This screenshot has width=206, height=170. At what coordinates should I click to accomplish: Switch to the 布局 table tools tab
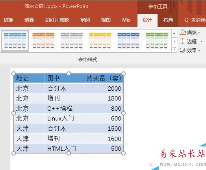click(x=168, y=20)
